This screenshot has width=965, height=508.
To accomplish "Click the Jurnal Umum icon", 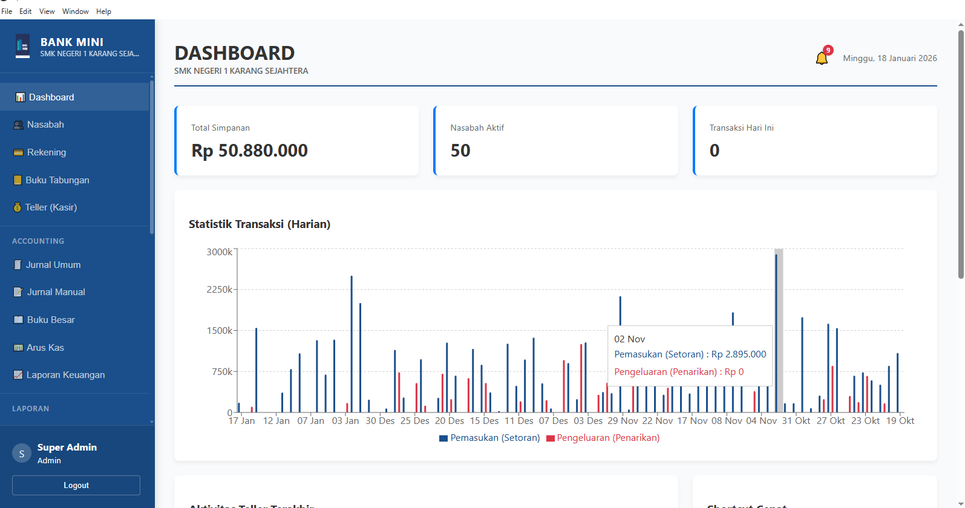I will (x=18, y=265).
